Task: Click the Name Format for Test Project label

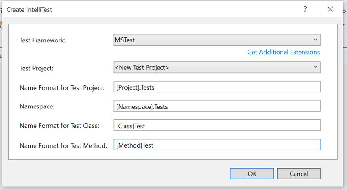Action: [61, 87]
